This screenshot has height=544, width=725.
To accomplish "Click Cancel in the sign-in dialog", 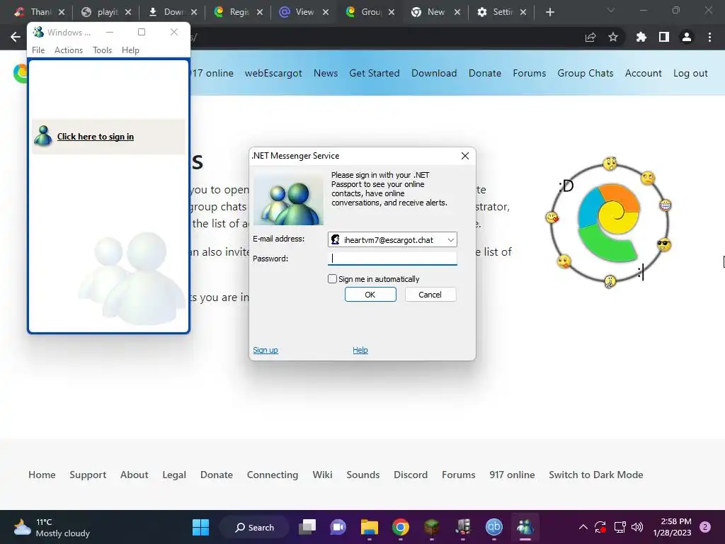I will (x=430, y=295).
